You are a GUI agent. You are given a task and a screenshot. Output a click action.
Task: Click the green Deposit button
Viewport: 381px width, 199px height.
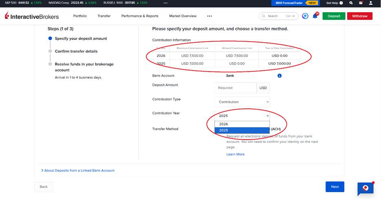coord(334,16)
